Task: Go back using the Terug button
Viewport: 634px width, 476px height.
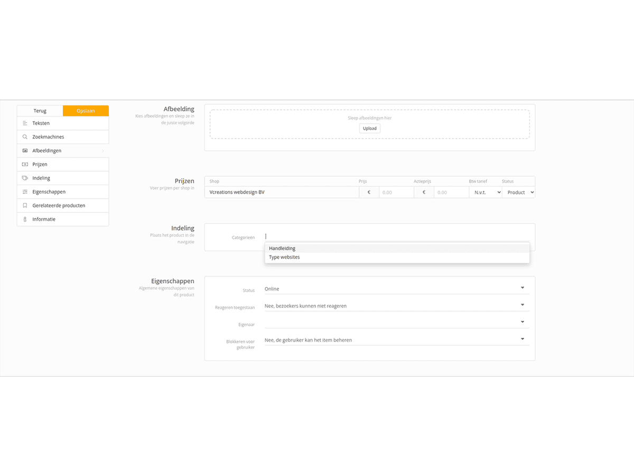Action: pos(40,111)
